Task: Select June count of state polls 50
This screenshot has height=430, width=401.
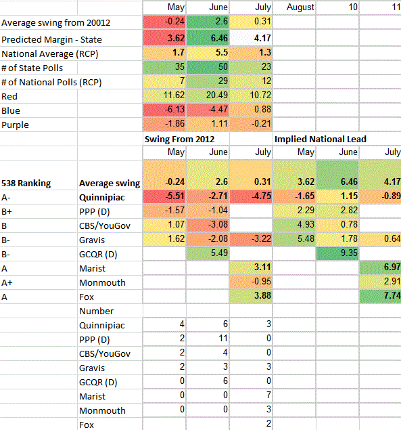Action: point(208,67)
